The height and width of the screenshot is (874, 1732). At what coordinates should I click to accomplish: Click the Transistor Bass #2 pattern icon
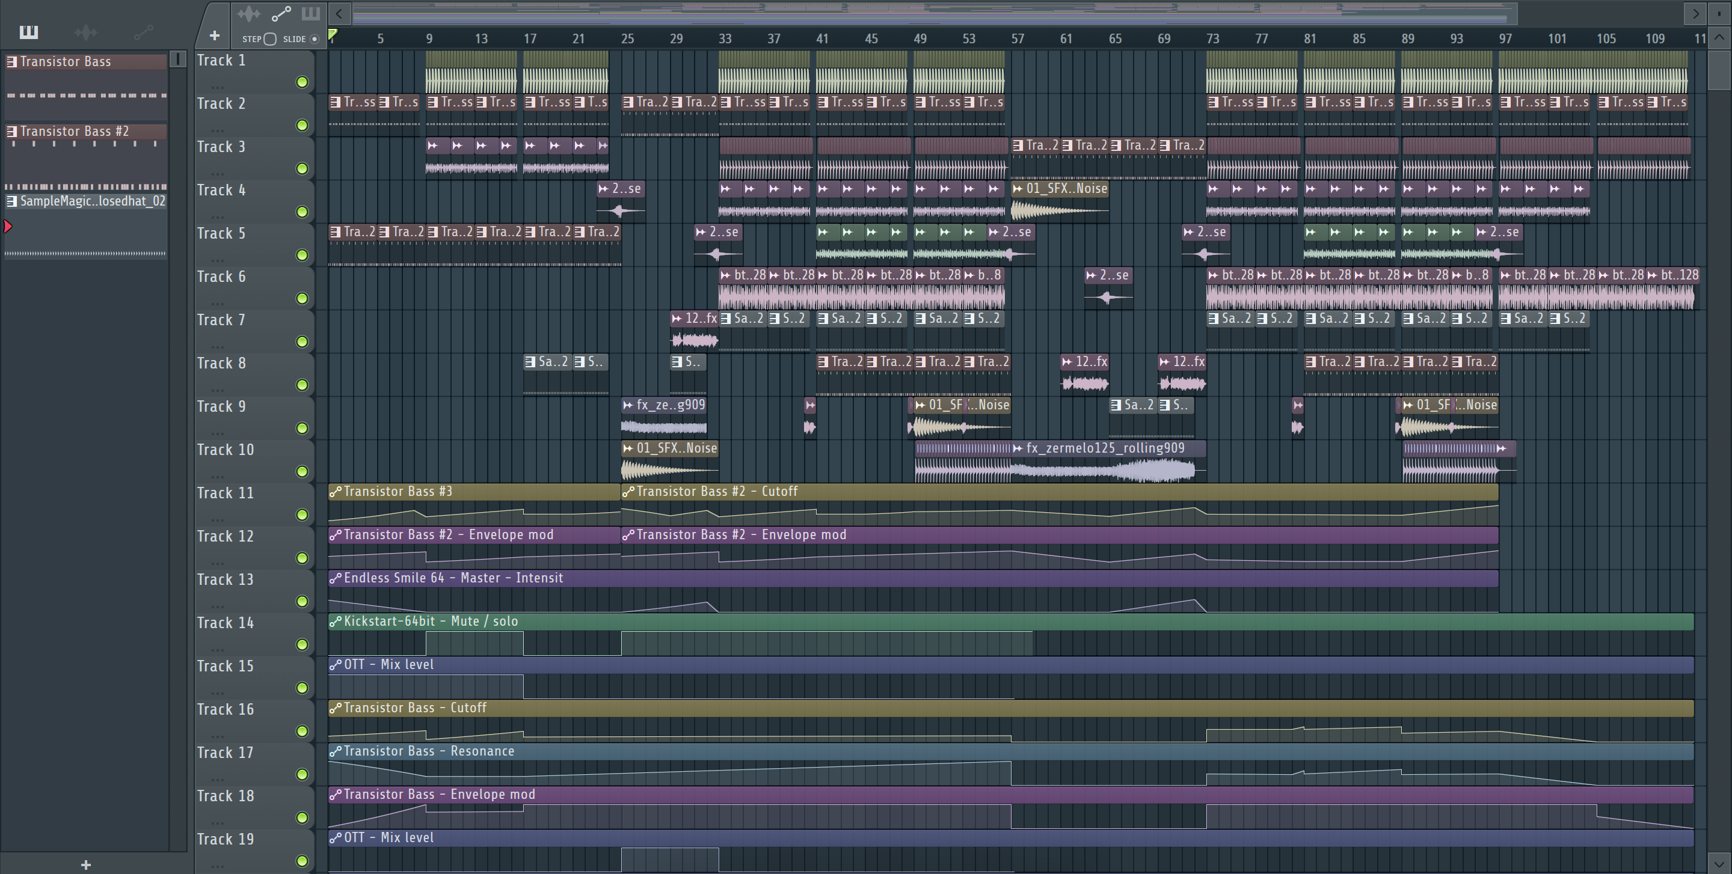coord(11,132)
